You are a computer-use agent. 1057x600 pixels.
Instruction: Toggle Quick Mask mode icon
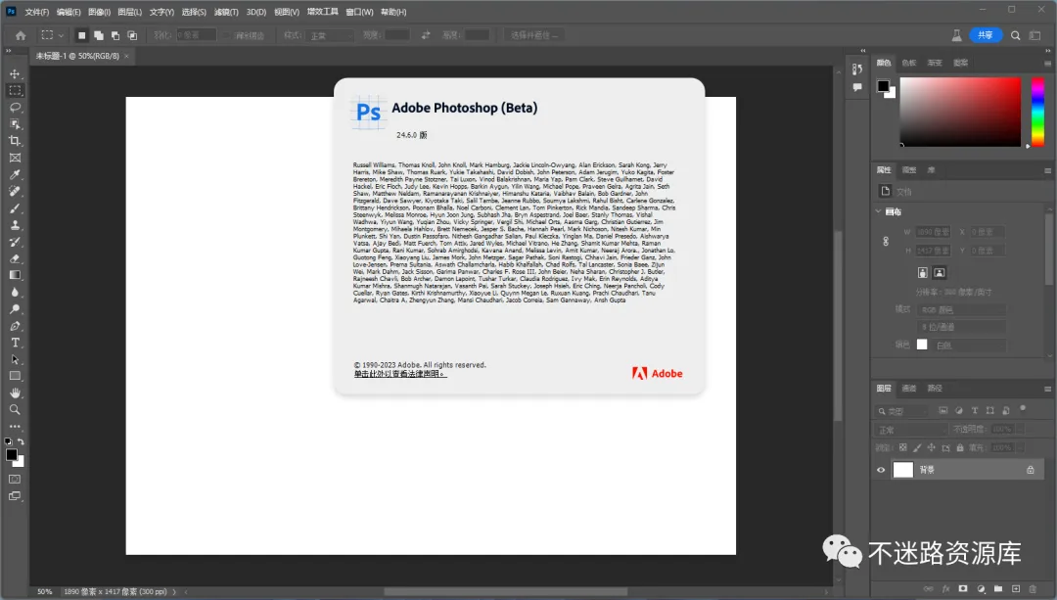click(15, 480)
